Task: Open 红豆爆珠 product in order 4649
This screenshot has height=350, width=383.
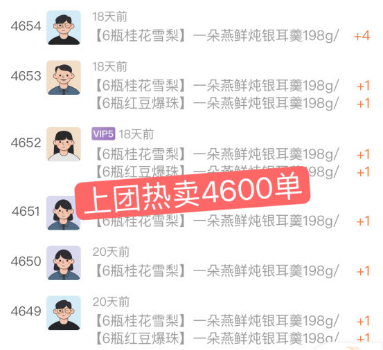Action: [217, 338]
